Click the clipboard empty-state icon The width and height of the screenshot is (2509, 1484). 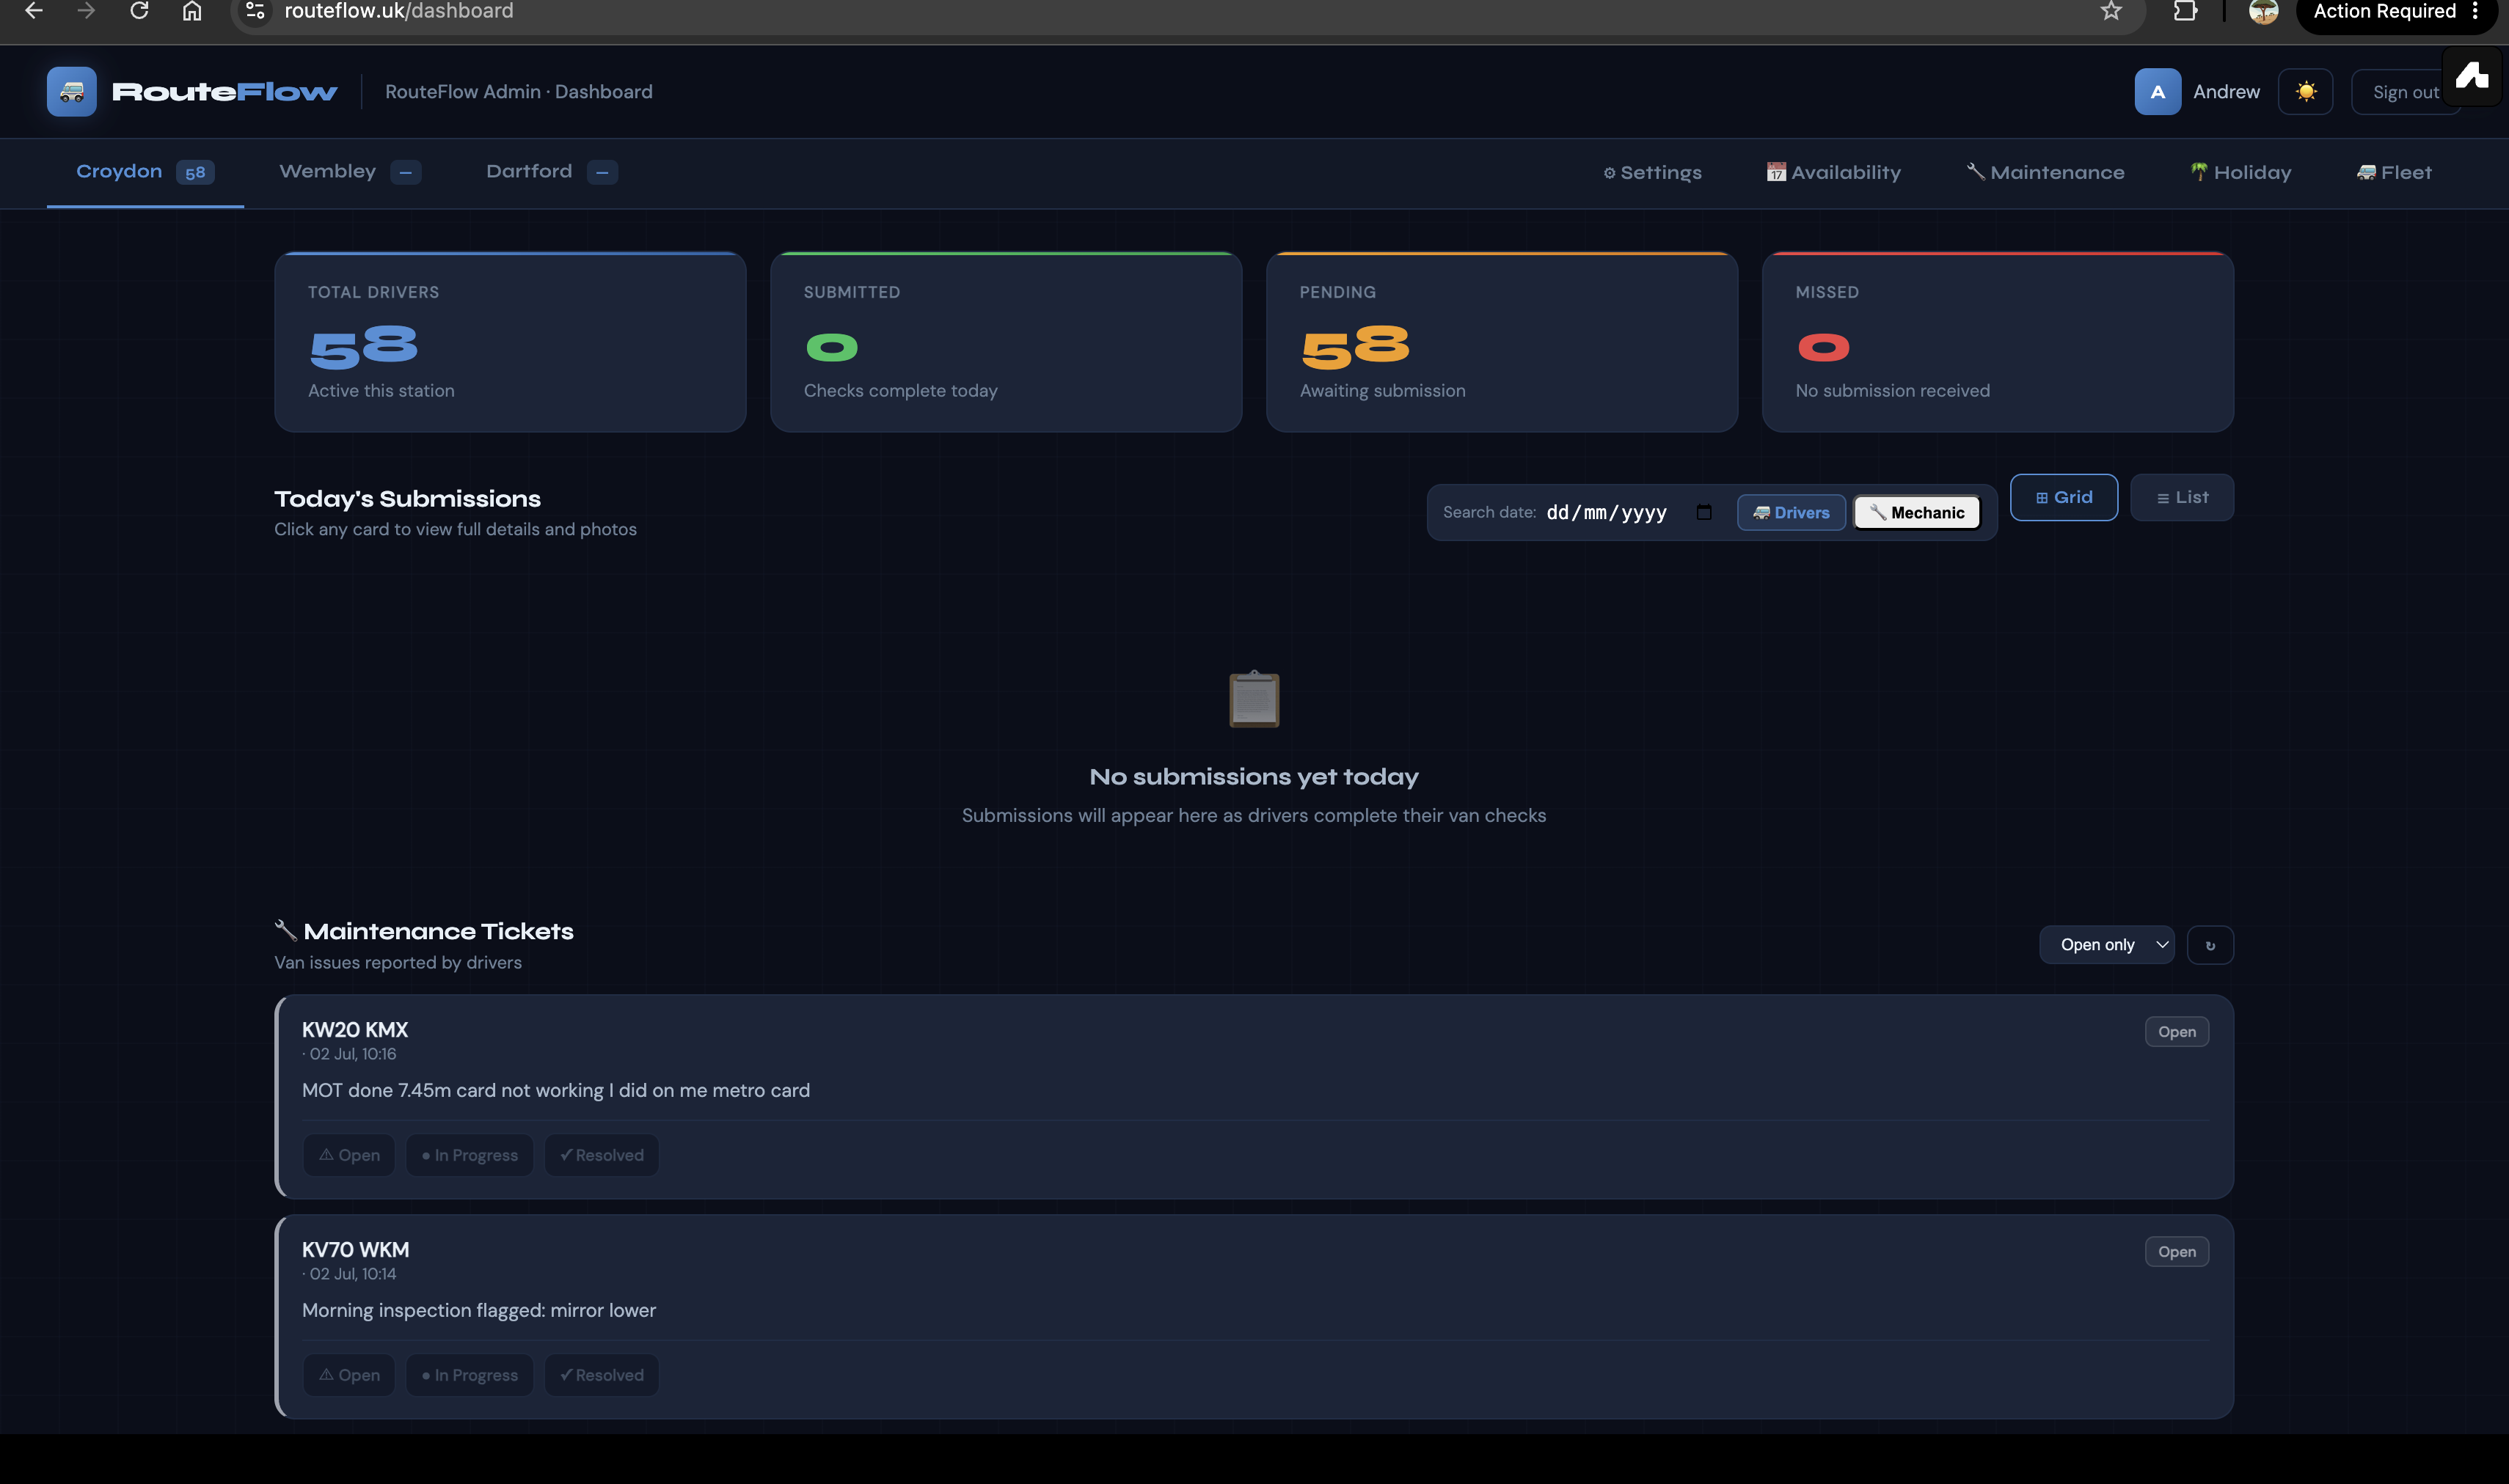[1254, 699]
